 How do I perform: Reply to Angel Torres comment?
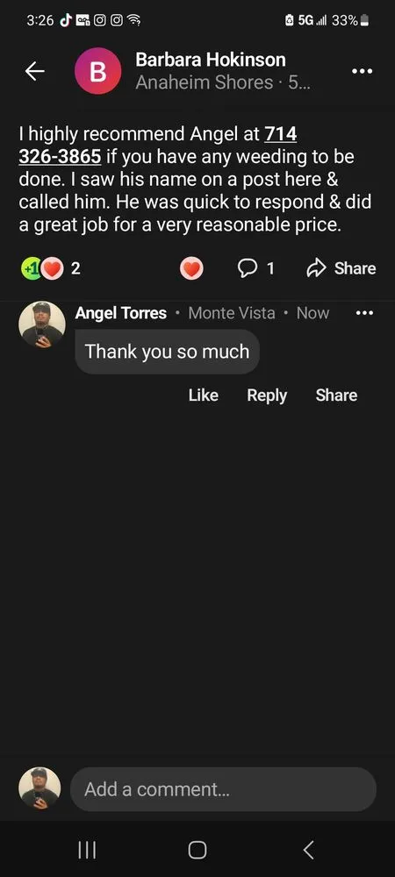point(267,395)
